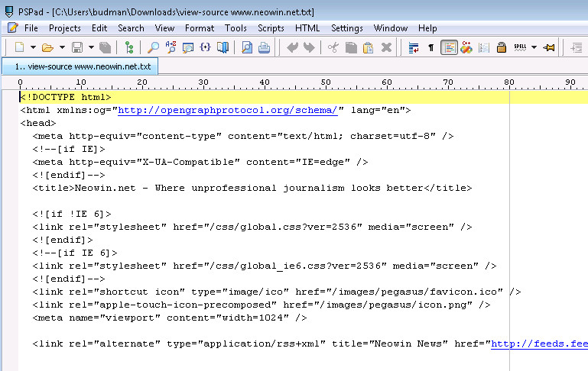588x371 pixels.
Task: Click the Print icon
Action: [x=264, y=47]
